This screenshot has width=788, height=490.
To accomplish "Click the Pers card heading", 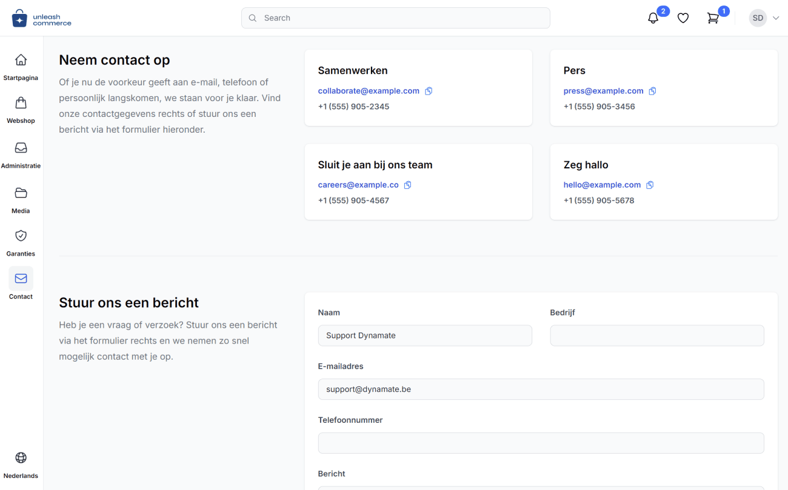I will point(575,71).
